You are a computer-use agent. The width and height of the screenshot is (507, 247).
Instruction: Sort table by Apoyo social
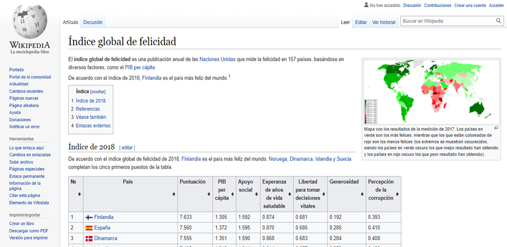tap(257, 194)
